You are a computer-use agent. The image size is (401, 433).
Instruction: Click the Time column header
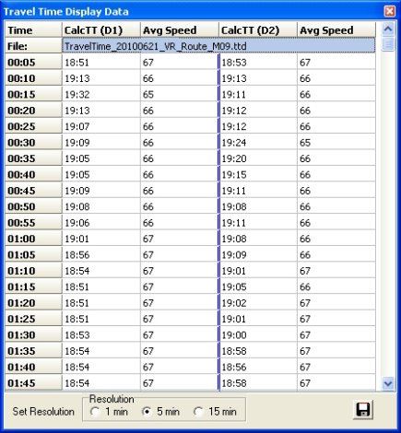click(33, 30)
